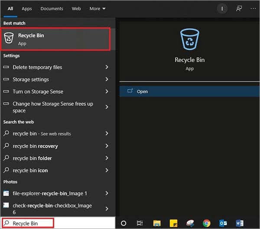Launch Word from taskbar
The height and width of the screenshot is (229, 260).
click(x=240, y=223)
